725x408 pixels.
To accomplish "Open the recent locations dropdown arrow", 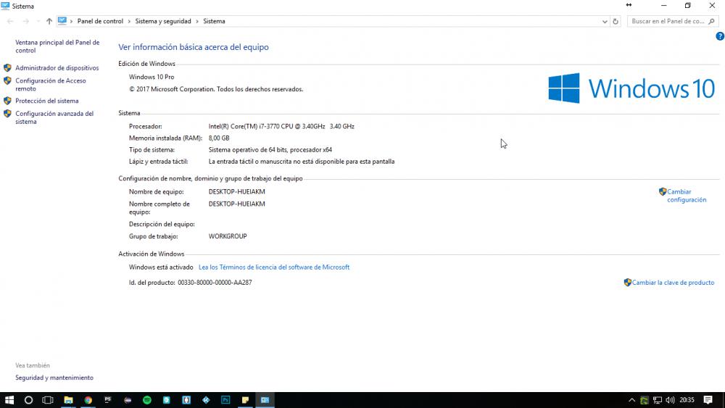I will point(38,21).
